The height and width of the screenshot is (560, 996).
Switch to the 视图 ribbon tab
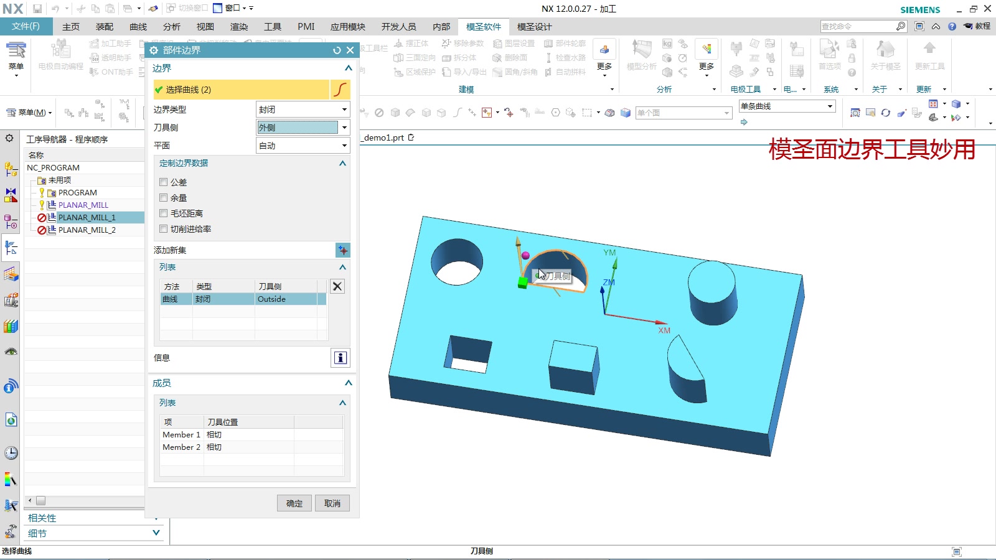(x=205, y=27)
